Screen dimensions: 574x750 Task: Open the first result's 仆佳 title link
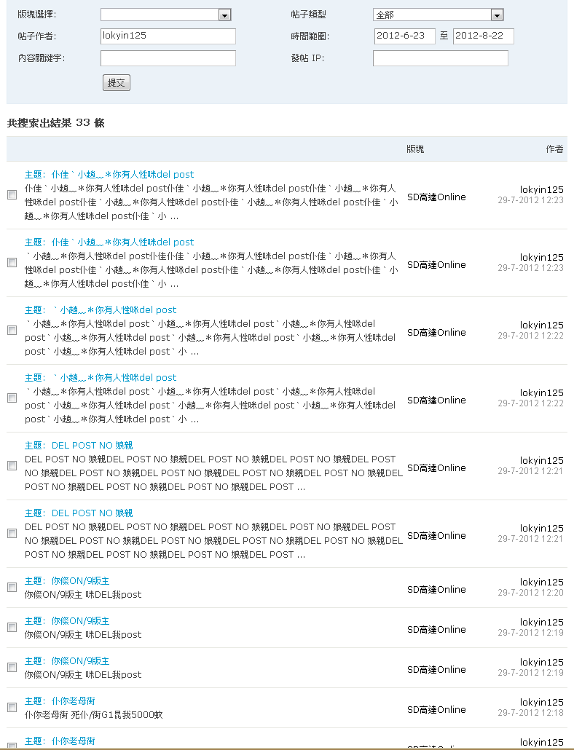point(122,175)
